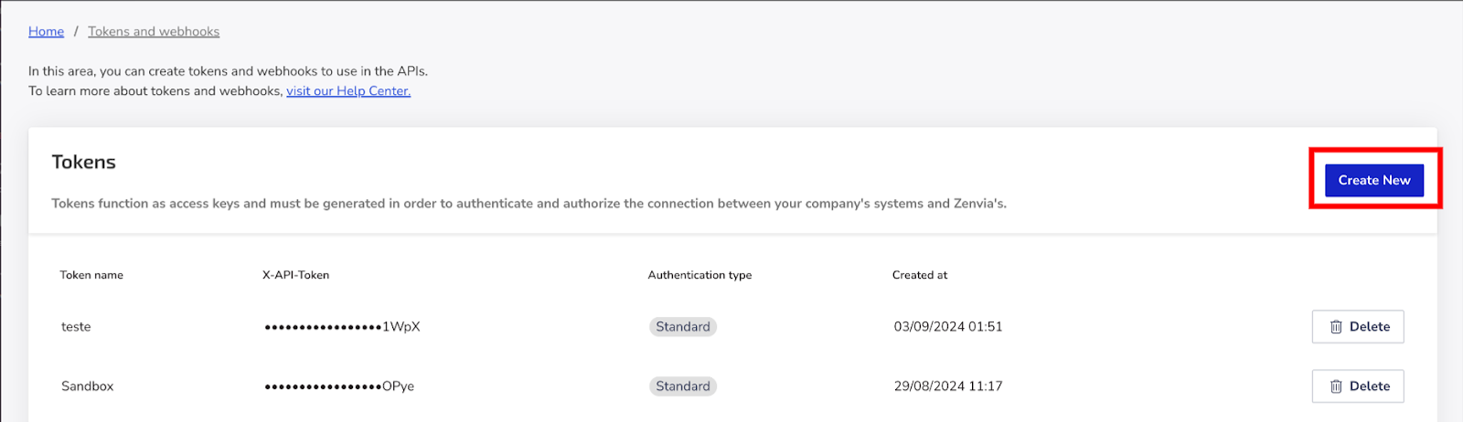This screenshot has height=422, width=1463.
Task: Delete the Sandbox token
Action: click(1358, 386)
